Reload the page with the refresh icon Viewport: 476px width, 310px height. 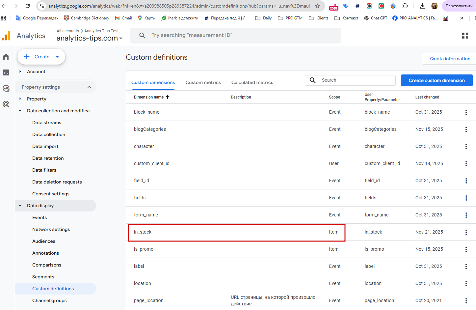(28, 6)
